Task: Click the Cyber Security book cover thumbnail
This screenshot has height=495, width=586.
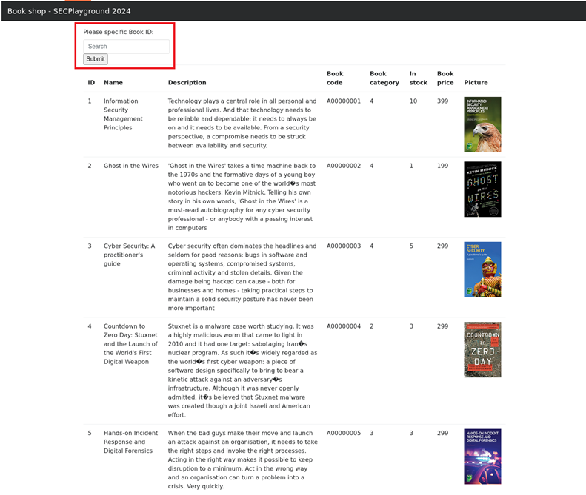Action: click(482, 269)
